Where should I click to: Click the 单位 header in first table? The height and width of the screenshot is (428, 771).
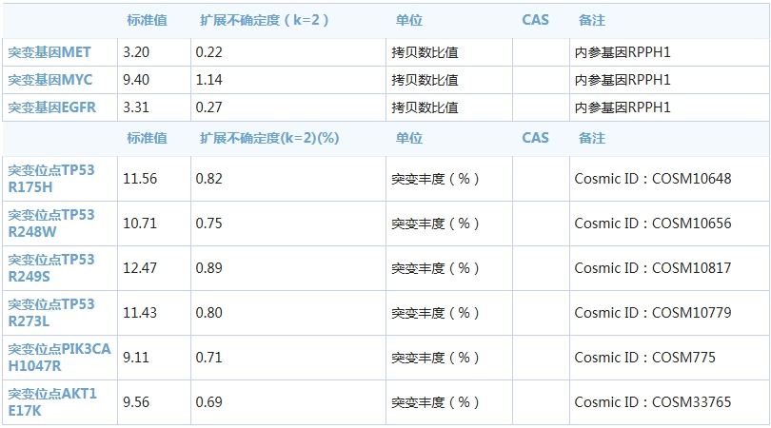click(409, 20)
